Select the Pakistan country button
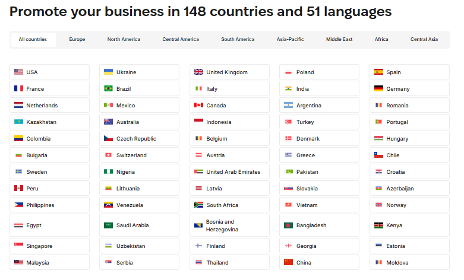This screenshot has height=280, width=464. (x=319, y=171)
